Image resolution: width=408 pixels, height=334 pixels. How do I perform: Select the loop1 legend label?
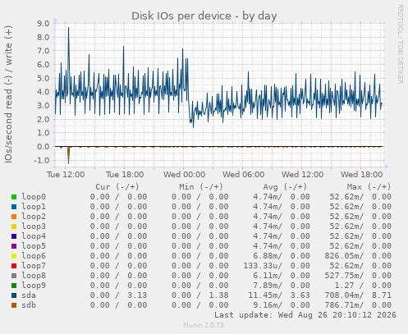[x=34, y=207]
